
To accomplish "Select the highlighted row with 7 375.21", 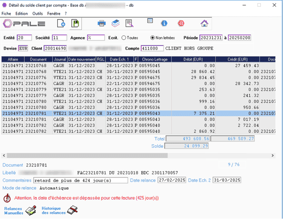I will [x=139, y=113].
